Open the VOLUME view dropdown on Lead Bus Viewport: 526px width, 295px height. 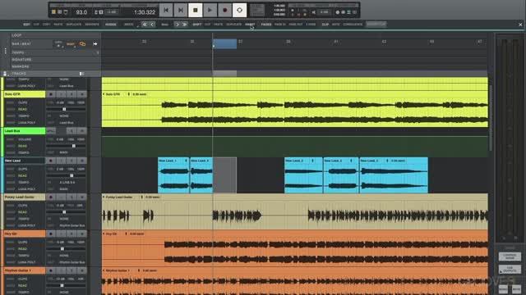[x=24, y=139]
